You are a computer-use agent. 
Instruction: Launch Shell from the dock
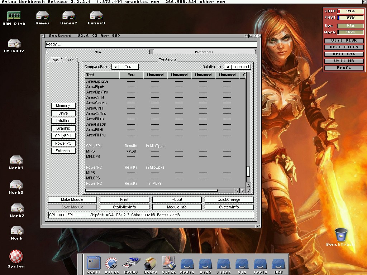(x=94, y=264)
